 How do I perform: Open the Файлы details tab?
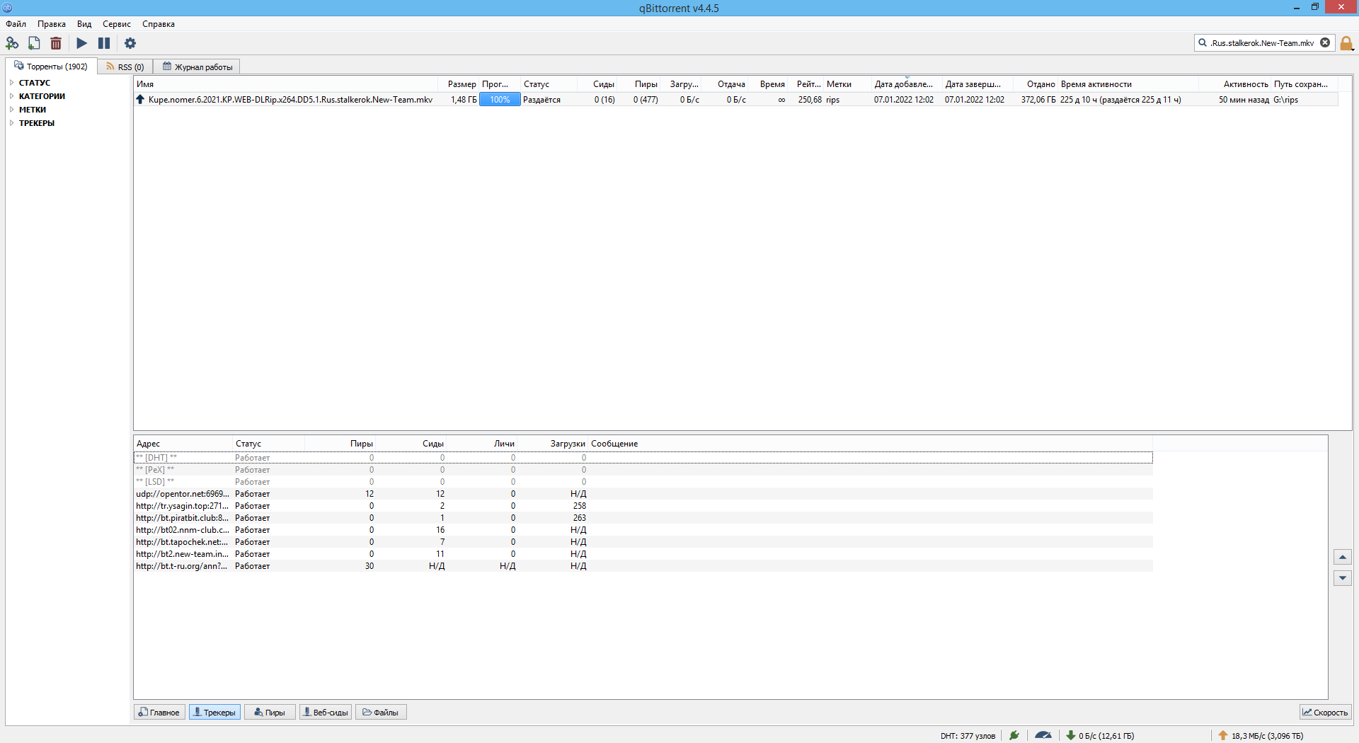click(381, 713)
